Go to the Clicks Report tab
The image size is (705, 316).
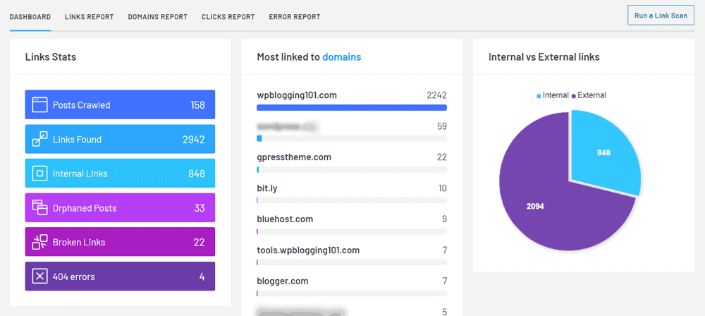click(x=228, y=17)
